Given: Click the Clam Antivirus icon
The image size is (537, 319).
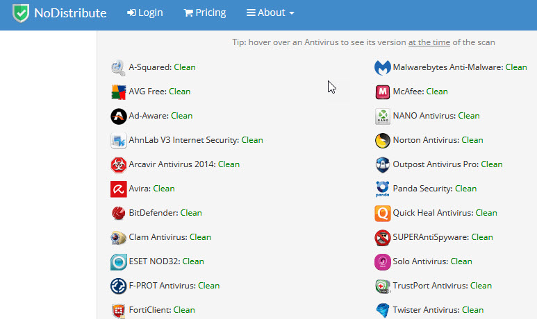Looking at the screenshot, I should point(119,237).
